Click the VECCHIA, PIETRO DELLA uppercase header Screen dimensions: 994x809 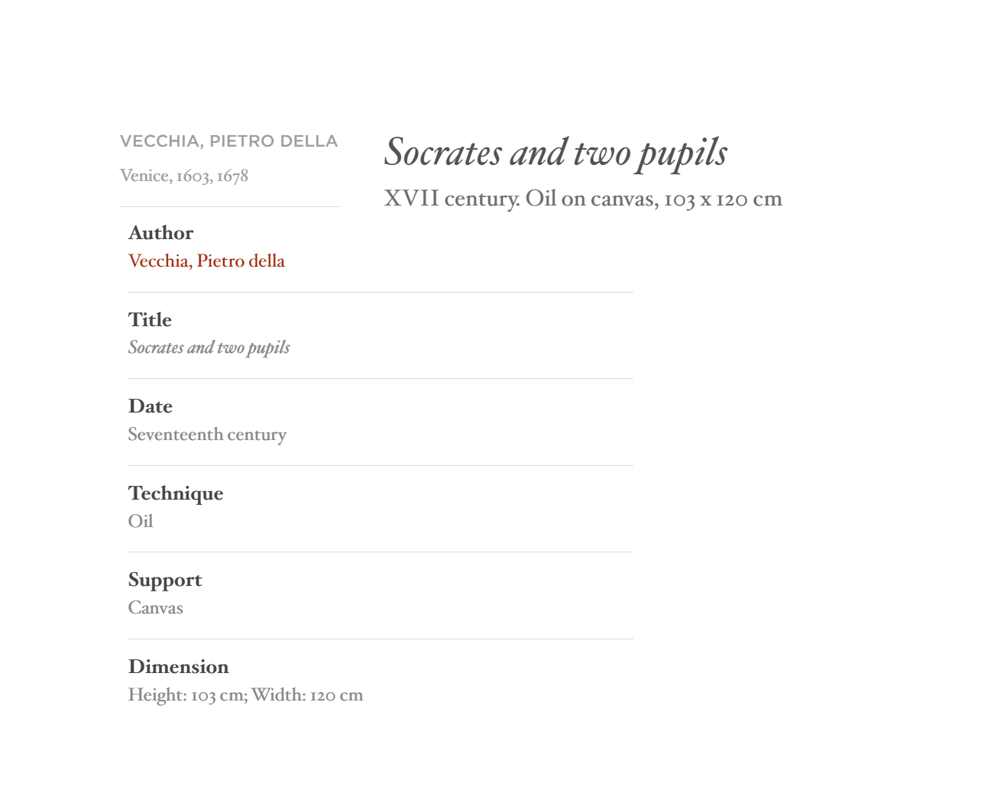tap(228, 141)
